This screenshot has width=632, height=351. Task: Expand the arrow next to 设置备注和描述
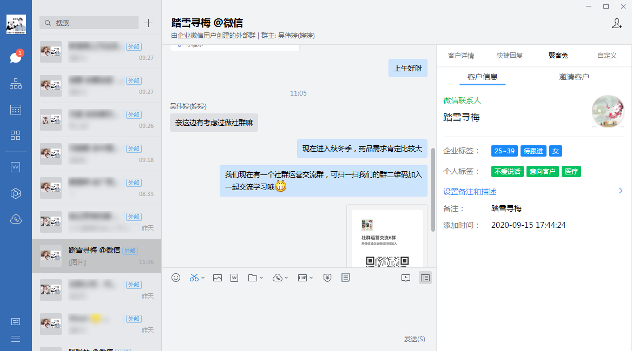621,191
